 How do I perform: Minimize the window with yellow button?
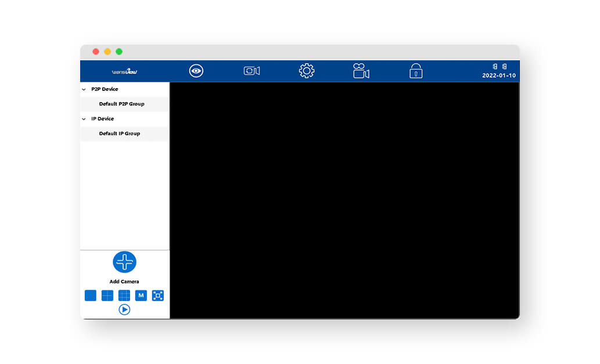(x=107, y=52)
